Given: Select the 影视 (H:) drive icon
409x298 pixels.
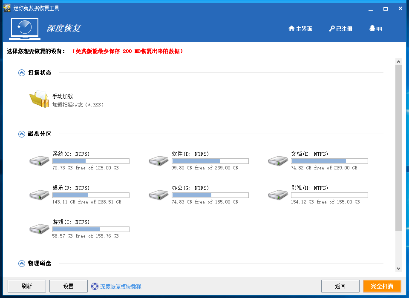Looking at the screenshot, I should 277,195.
